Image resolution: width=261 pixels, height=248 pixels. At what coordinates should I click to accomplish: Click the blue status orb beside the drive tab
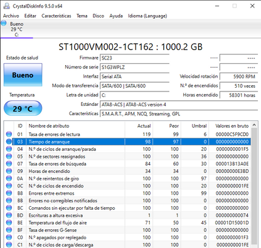[x=4, y=23]
